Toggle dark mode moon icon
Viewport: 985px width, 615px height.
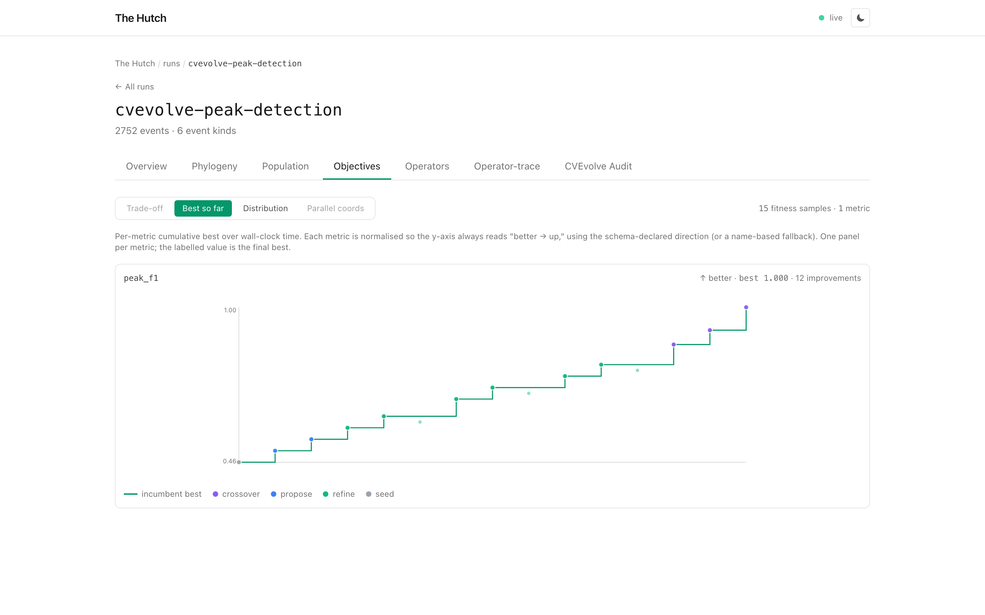860,18
